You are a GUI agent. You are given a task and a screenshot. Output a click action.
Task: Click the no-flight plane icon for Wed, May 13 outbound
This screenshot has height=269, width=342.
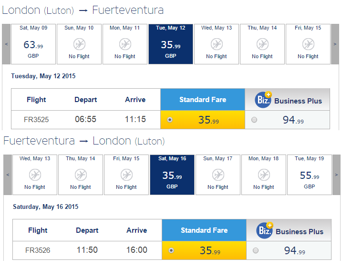click(x=217, y=44)
